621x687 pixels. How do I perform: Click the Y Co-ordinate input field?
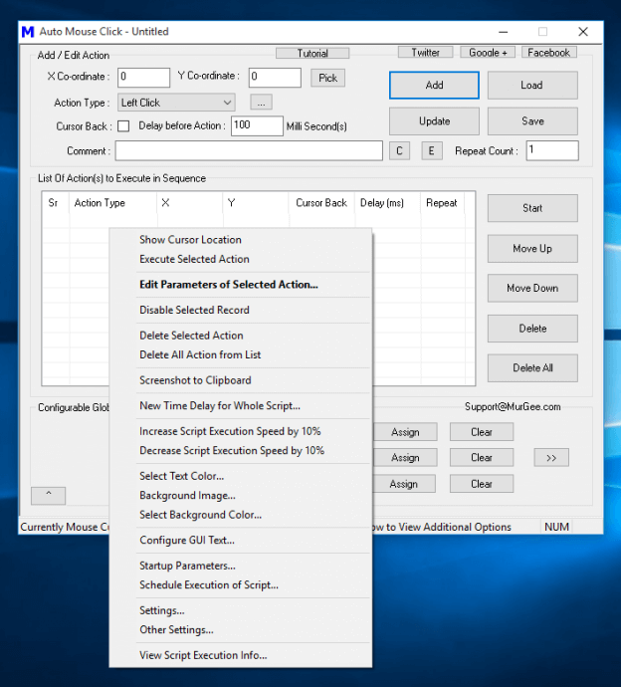(x=275, y=78)
